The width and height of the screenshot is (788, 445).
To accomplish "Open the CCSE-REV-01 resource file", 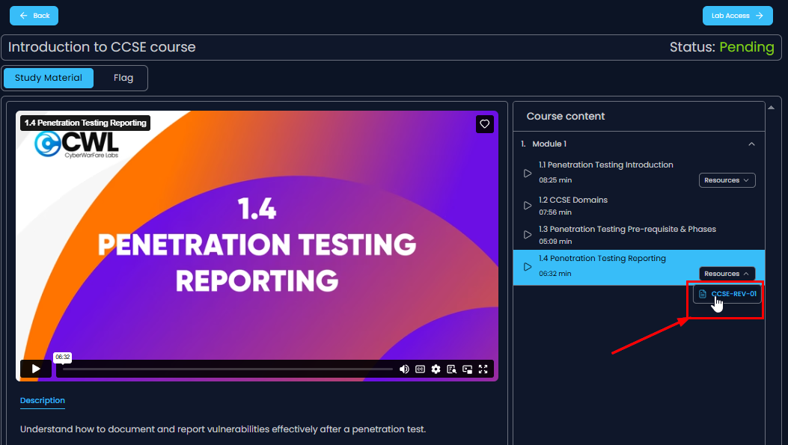I will [x=727, y=294].
